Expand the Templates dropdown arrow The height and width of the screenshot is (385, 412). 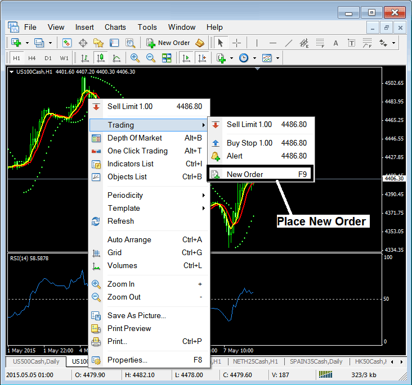click(x=277, y=58)
